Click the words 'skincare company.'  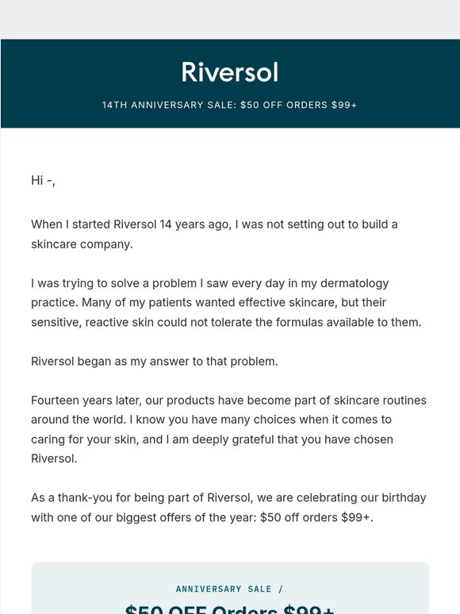[x=82, y=244]
